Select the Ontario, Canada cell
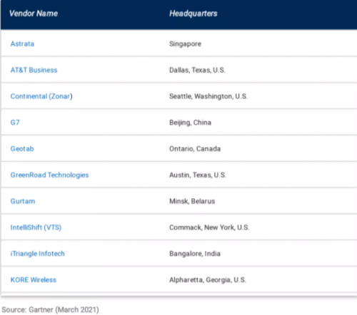 (195, 149)
